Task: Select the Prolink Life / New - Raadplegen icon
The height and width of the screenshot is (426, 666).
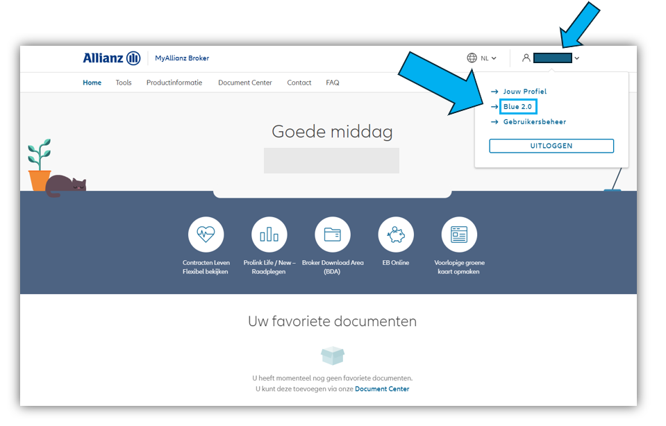Action: point(269,234)
